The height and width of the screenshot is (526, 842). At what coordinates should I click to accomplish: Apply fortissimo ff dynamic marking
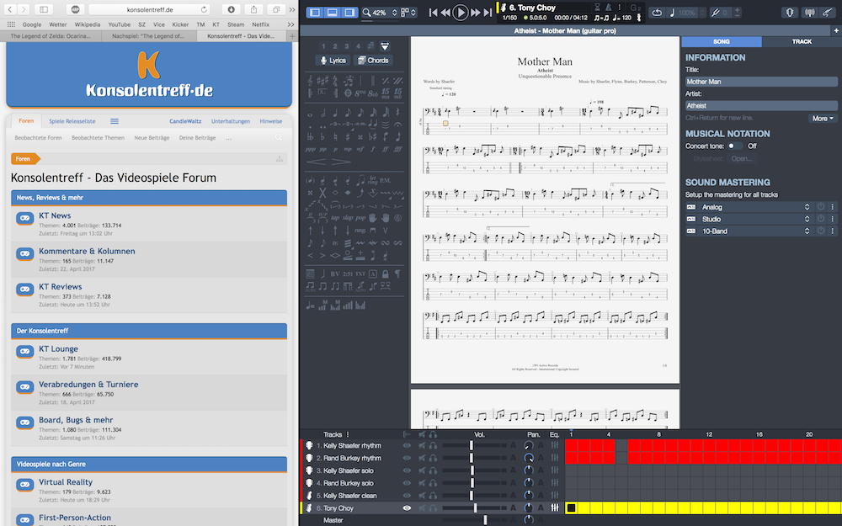pos(385,149)
